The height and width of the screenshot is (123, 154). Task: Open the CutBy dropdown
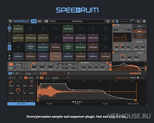[x=61, y=68]
